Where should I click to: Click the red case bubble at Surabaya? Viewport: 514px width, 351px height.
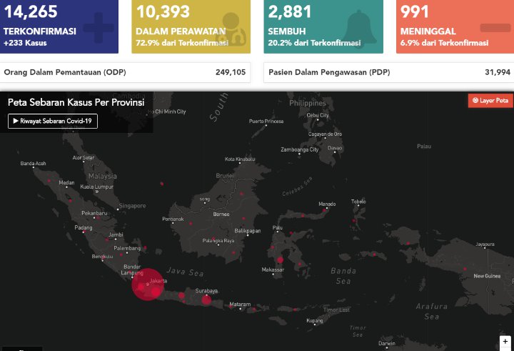[206, 300]
